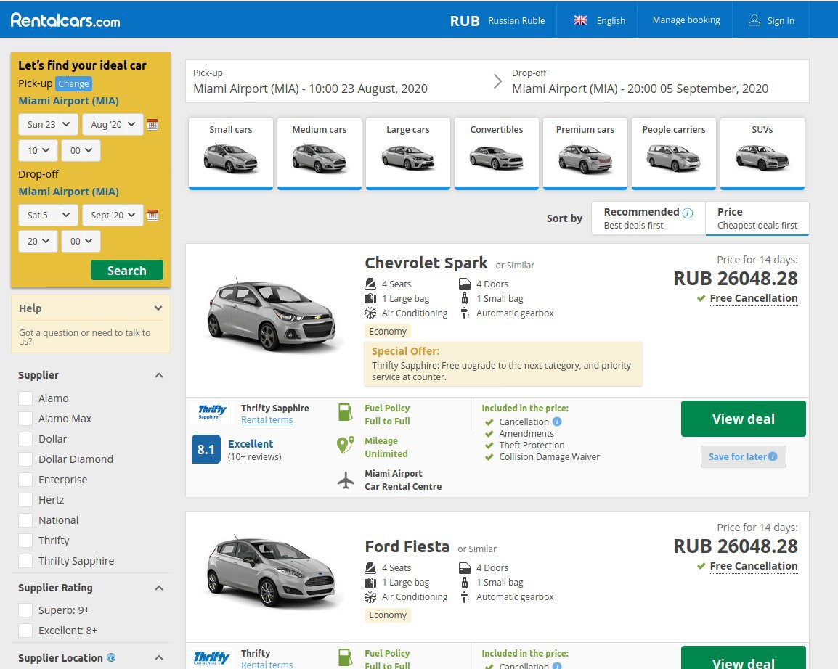Check the Thrifty Sapphire supplier filter

click(25, 561)
